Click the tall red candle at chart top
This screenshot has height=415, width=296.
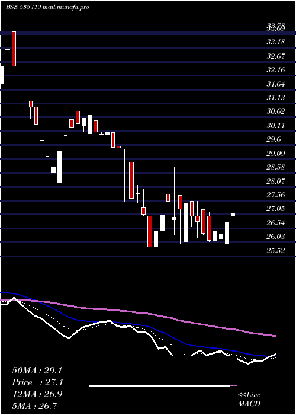(x=14, y=49)
